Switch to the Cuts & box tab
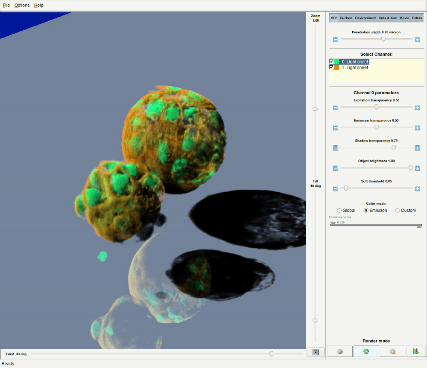Screen dimensions: 427x368 tap(388, 18)
